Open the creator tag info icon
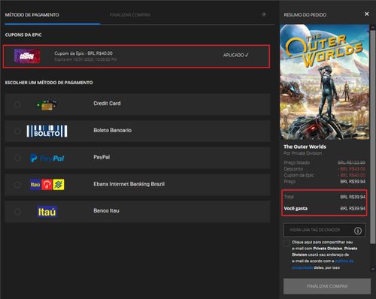Image resolution: width=376 pixels, height=299 pixels. coord(358,231)
